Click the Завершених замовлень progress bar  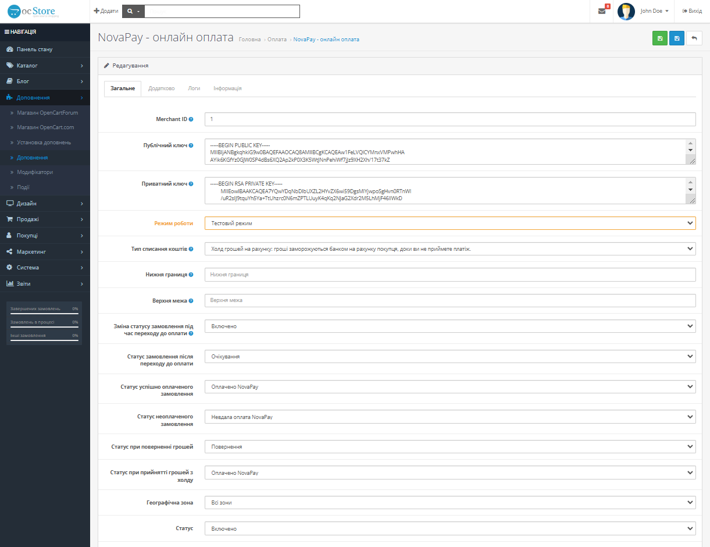tap(44, 314)
